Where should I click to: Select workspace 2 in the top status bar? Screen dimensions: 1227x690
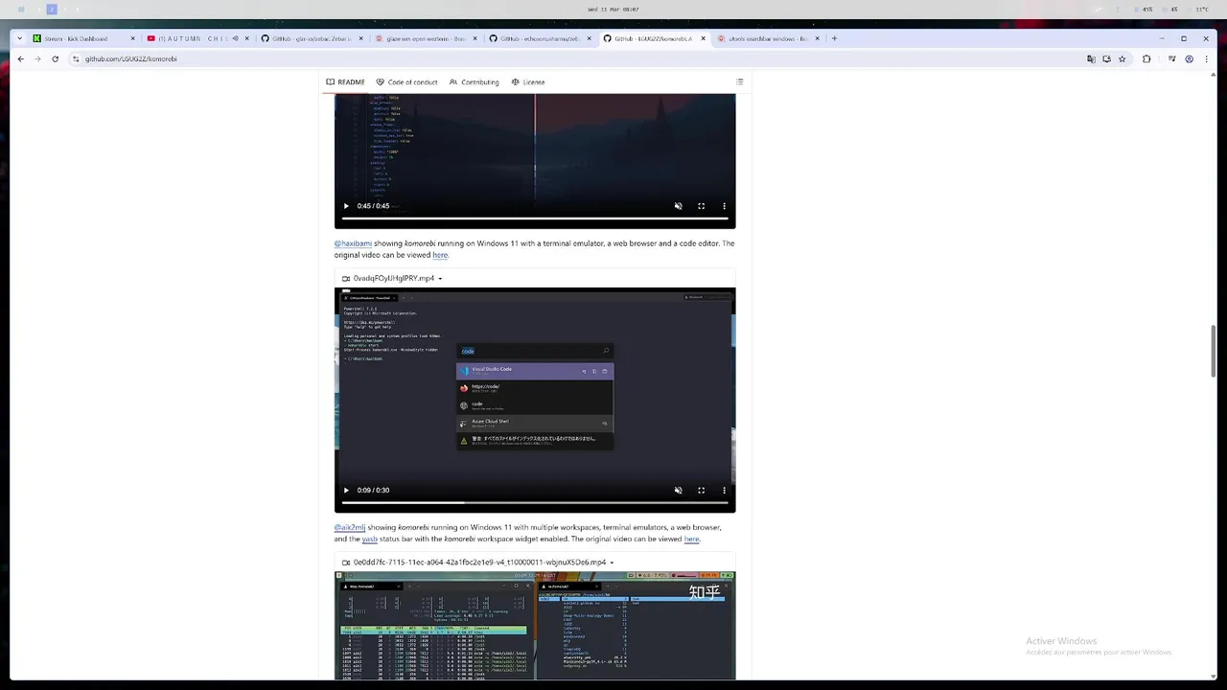coord(52,10)
